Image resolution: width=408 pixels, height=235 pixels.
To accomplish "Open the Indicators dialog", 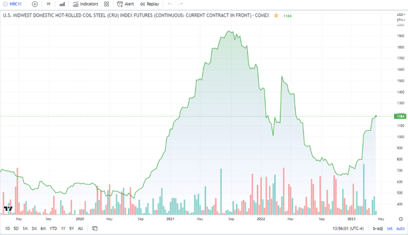I will coord(85,4).
